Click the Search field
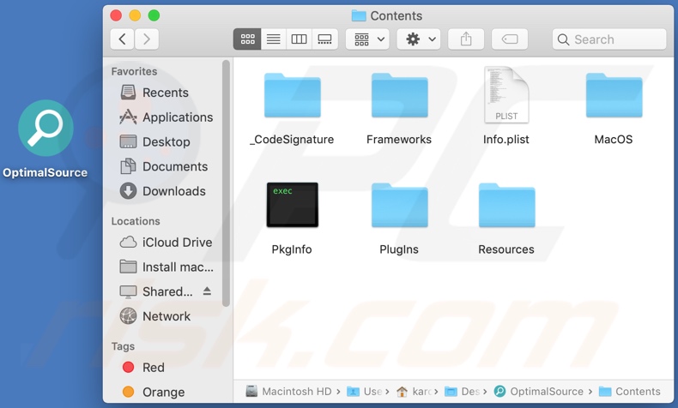 click(x=609, y=39)
